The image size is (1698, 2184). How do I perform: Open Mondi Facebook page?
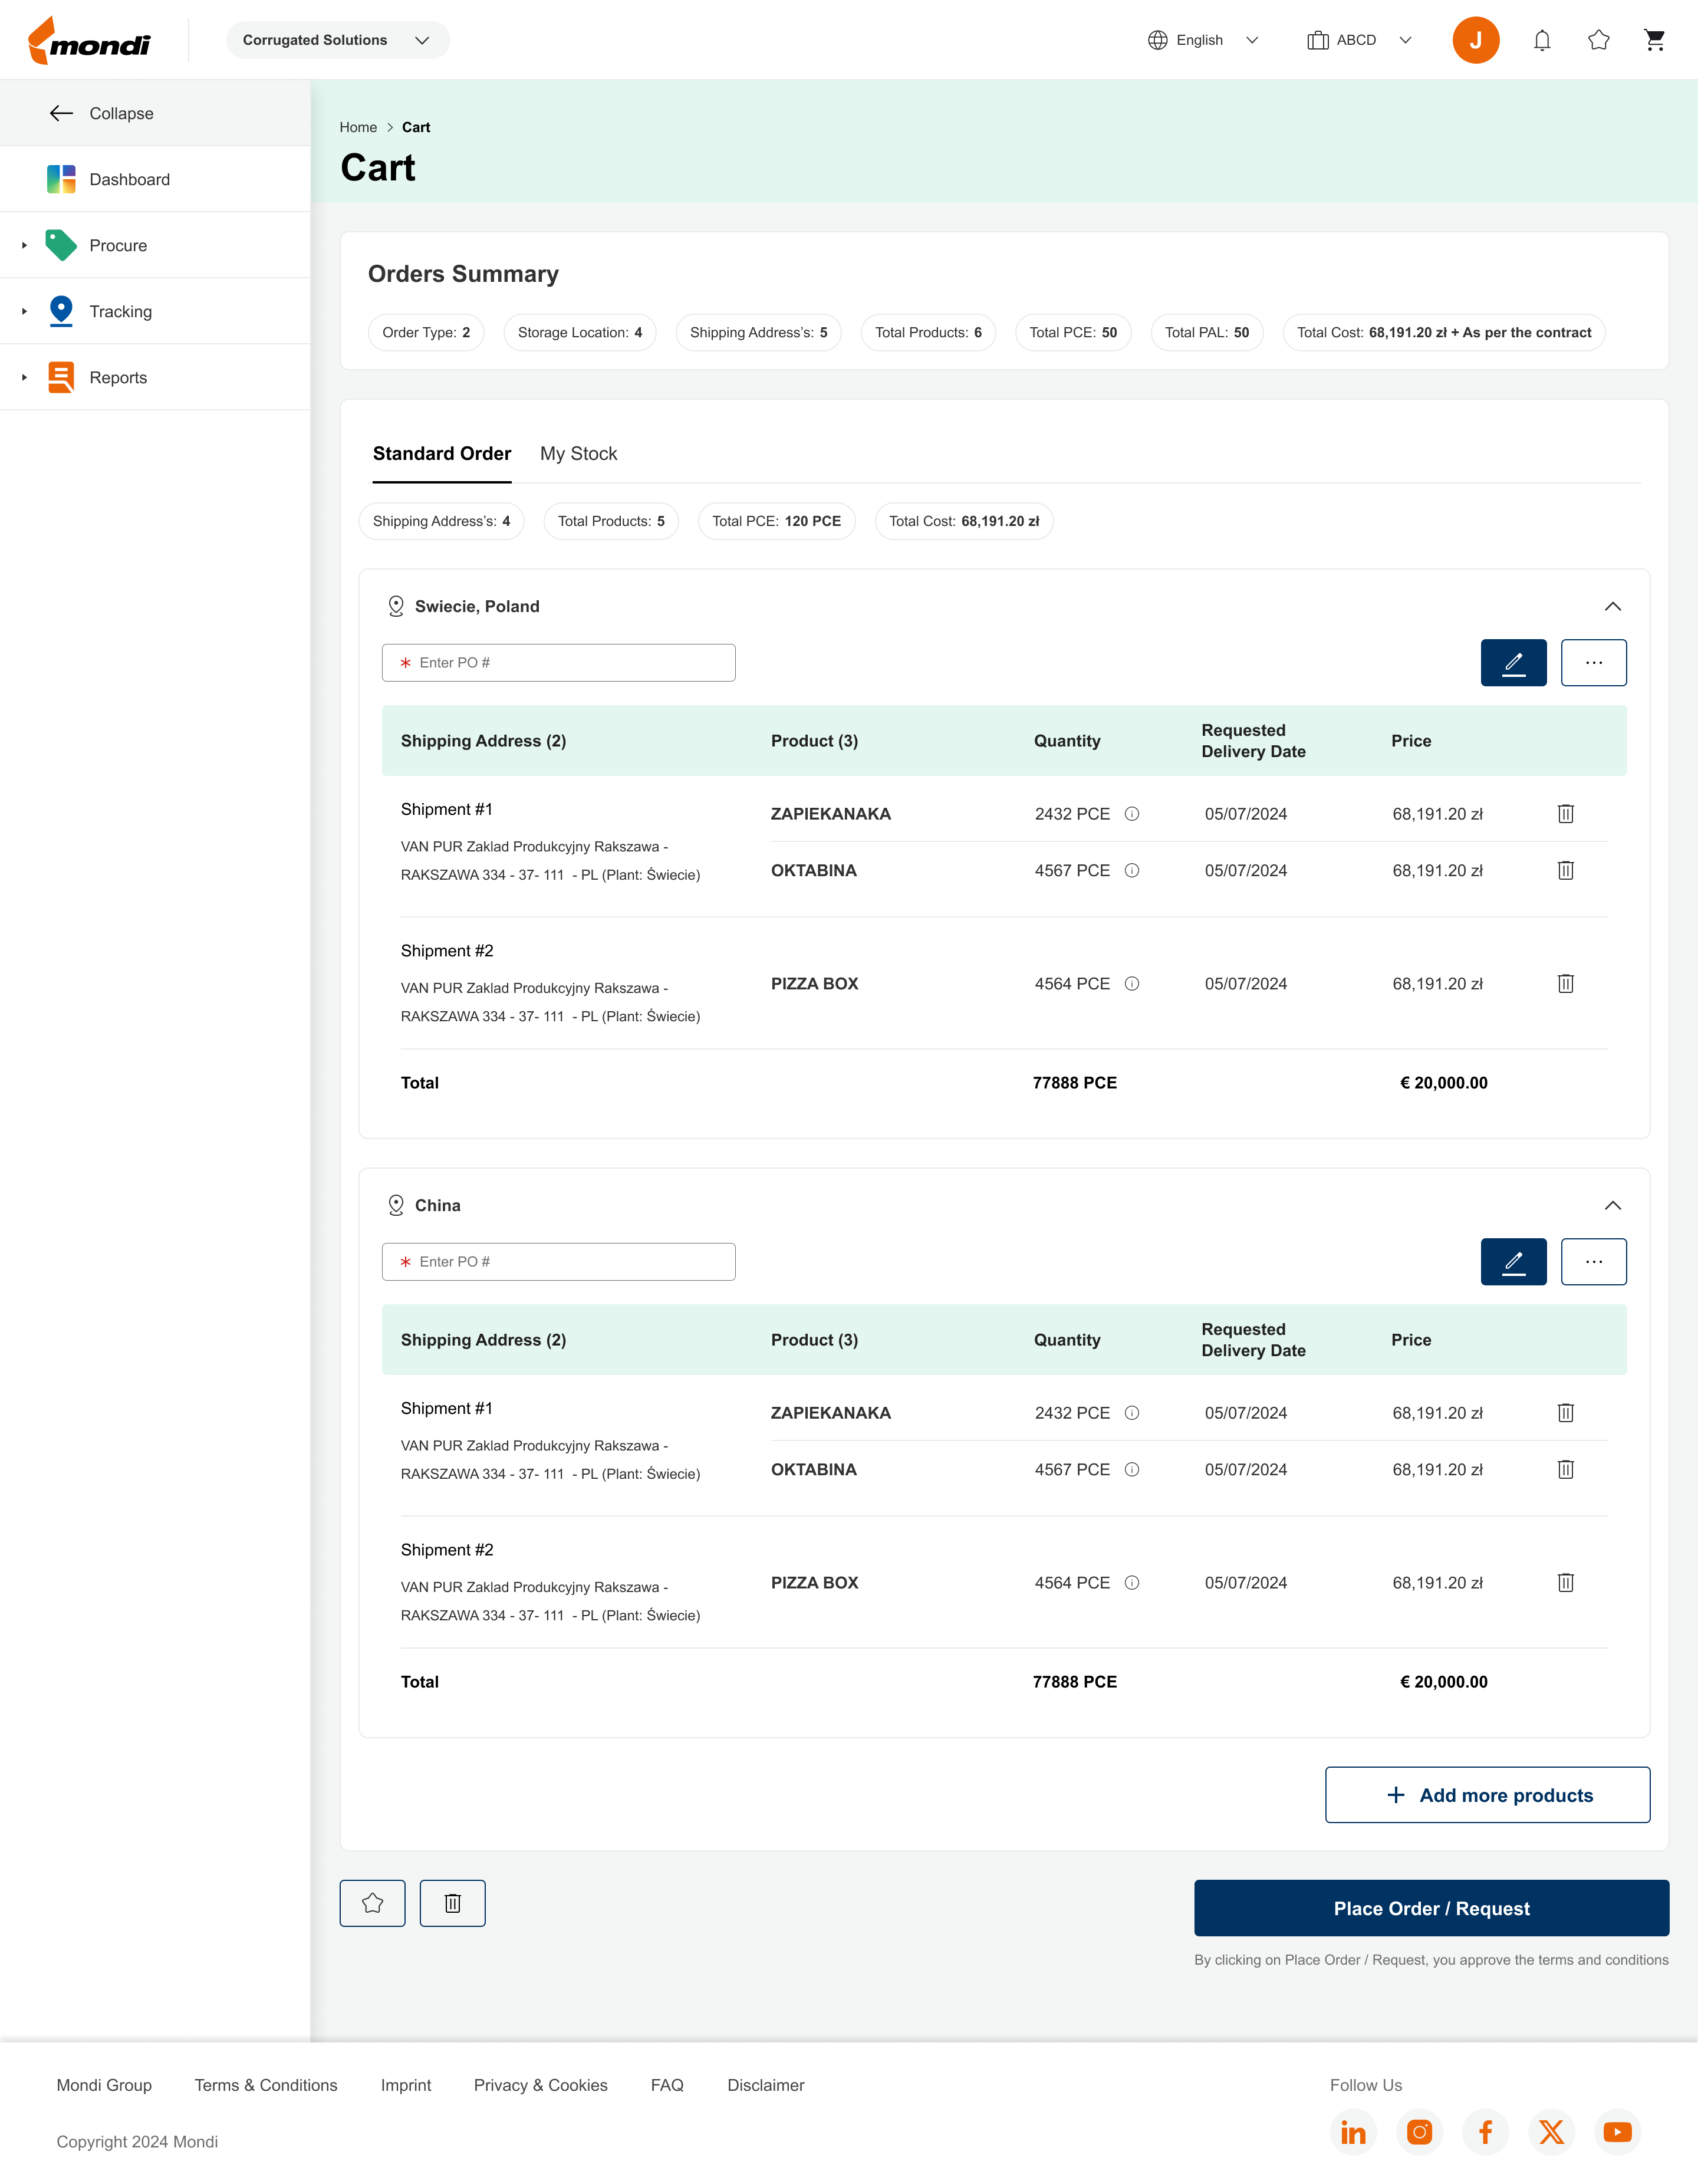(1485, 2132)
